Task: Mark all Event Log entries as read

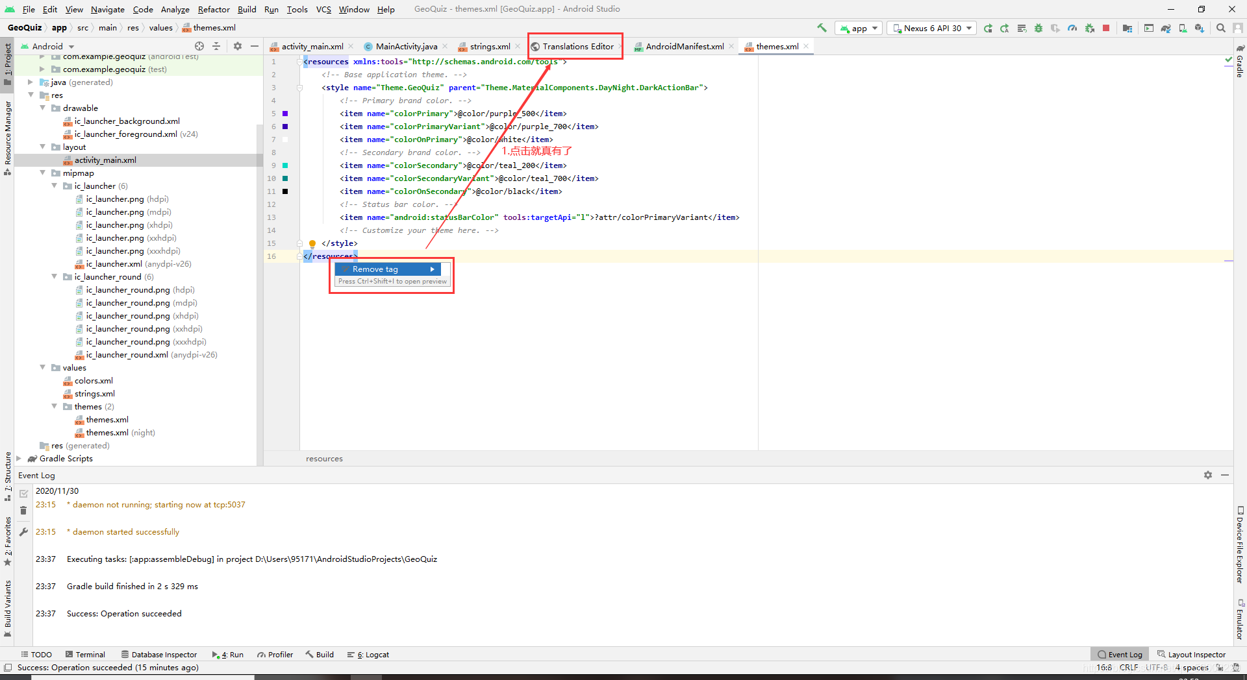Action: (x=23, y=494)
